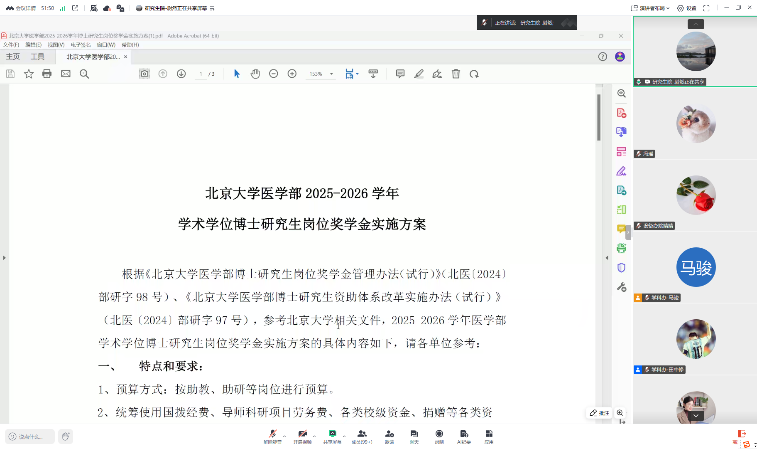
Task: Open Export PDF tool in right pane
Action: coord(621,132)
